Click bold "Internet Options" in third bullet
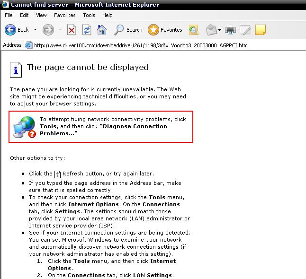Screen dimensions: 306x279 (x=93, y=204)
